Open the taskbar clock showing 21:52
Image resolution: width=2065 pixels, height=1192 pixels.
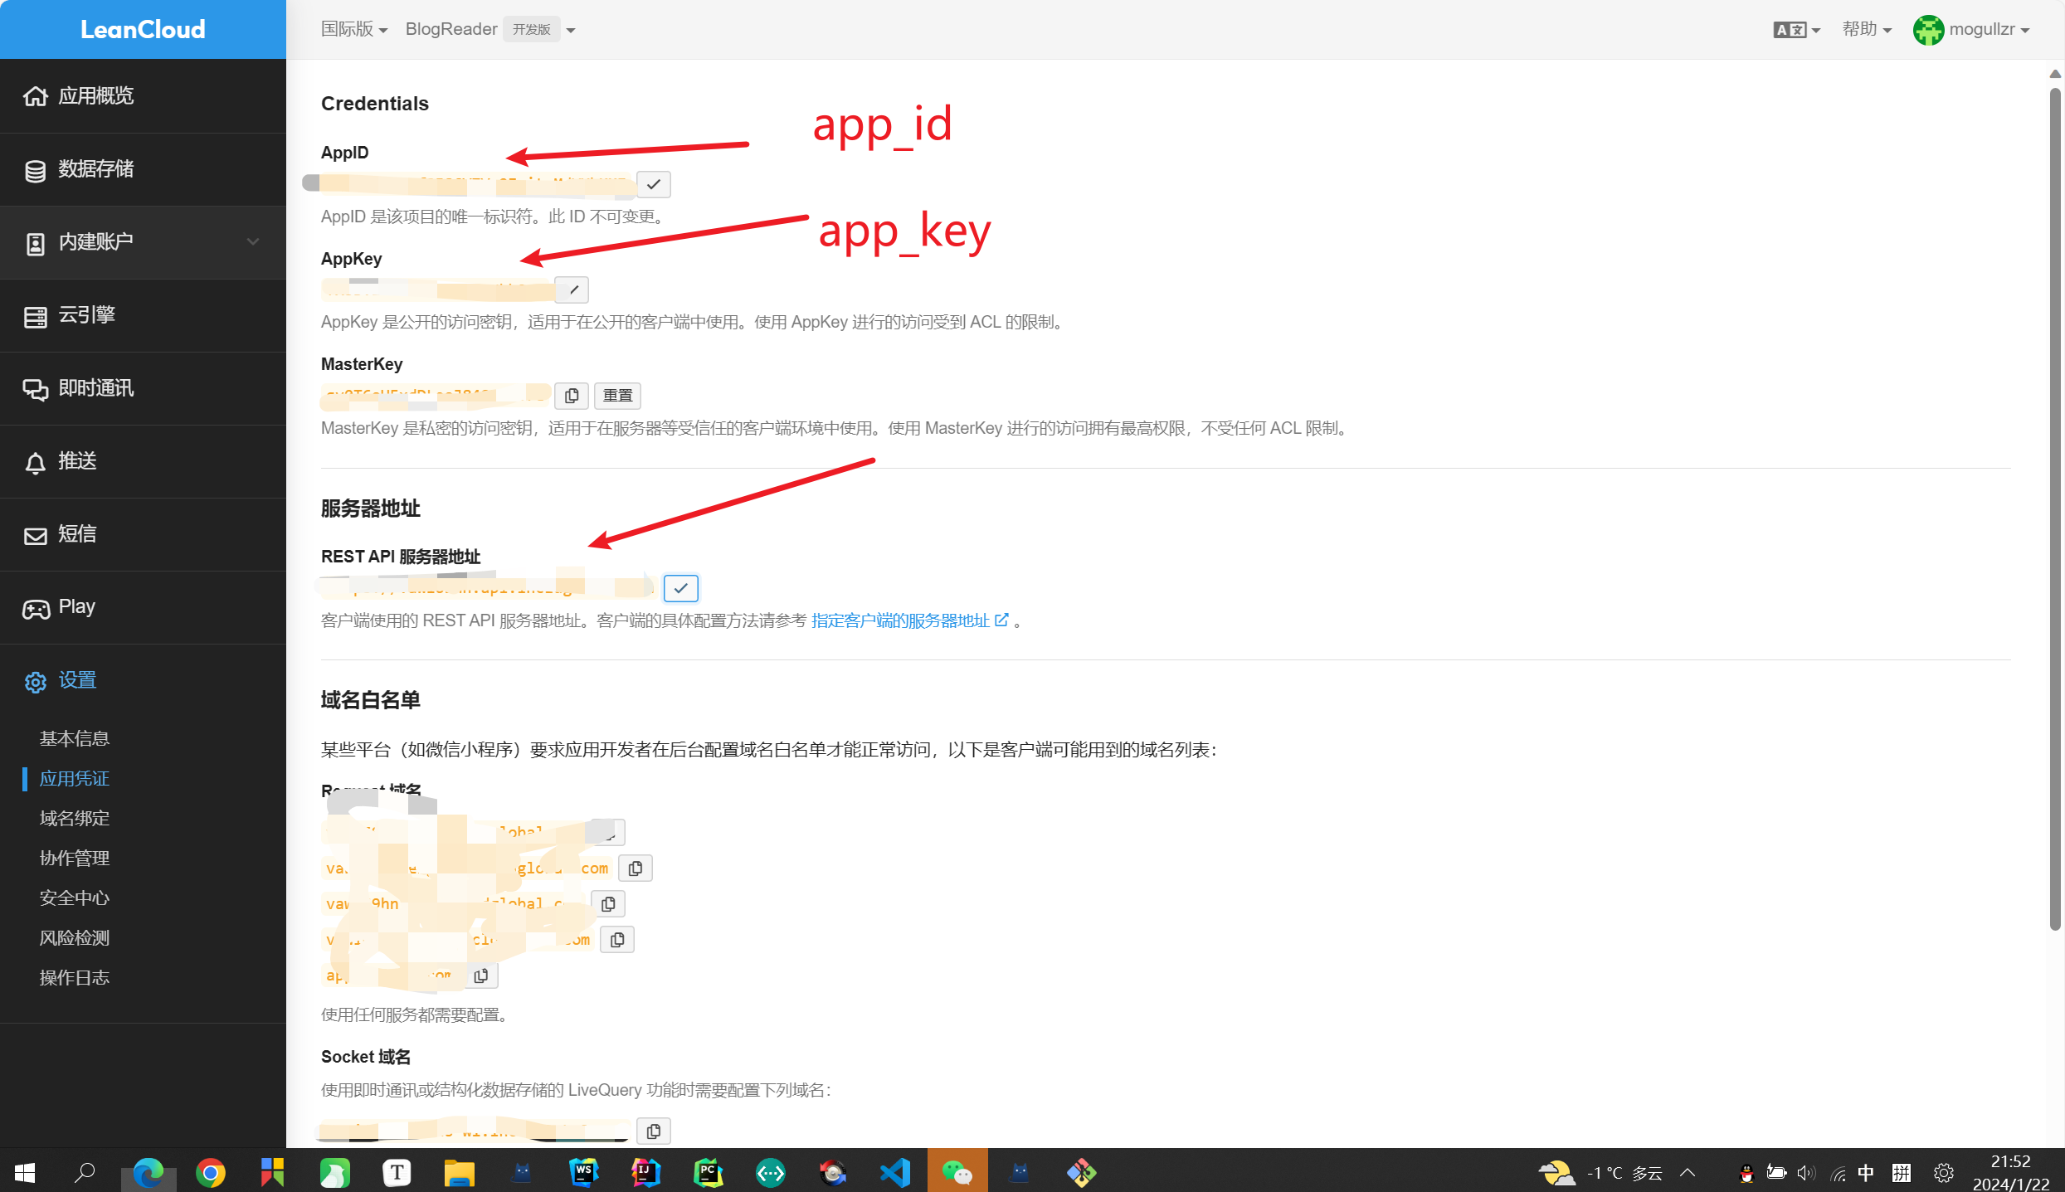(2010, 1172)
